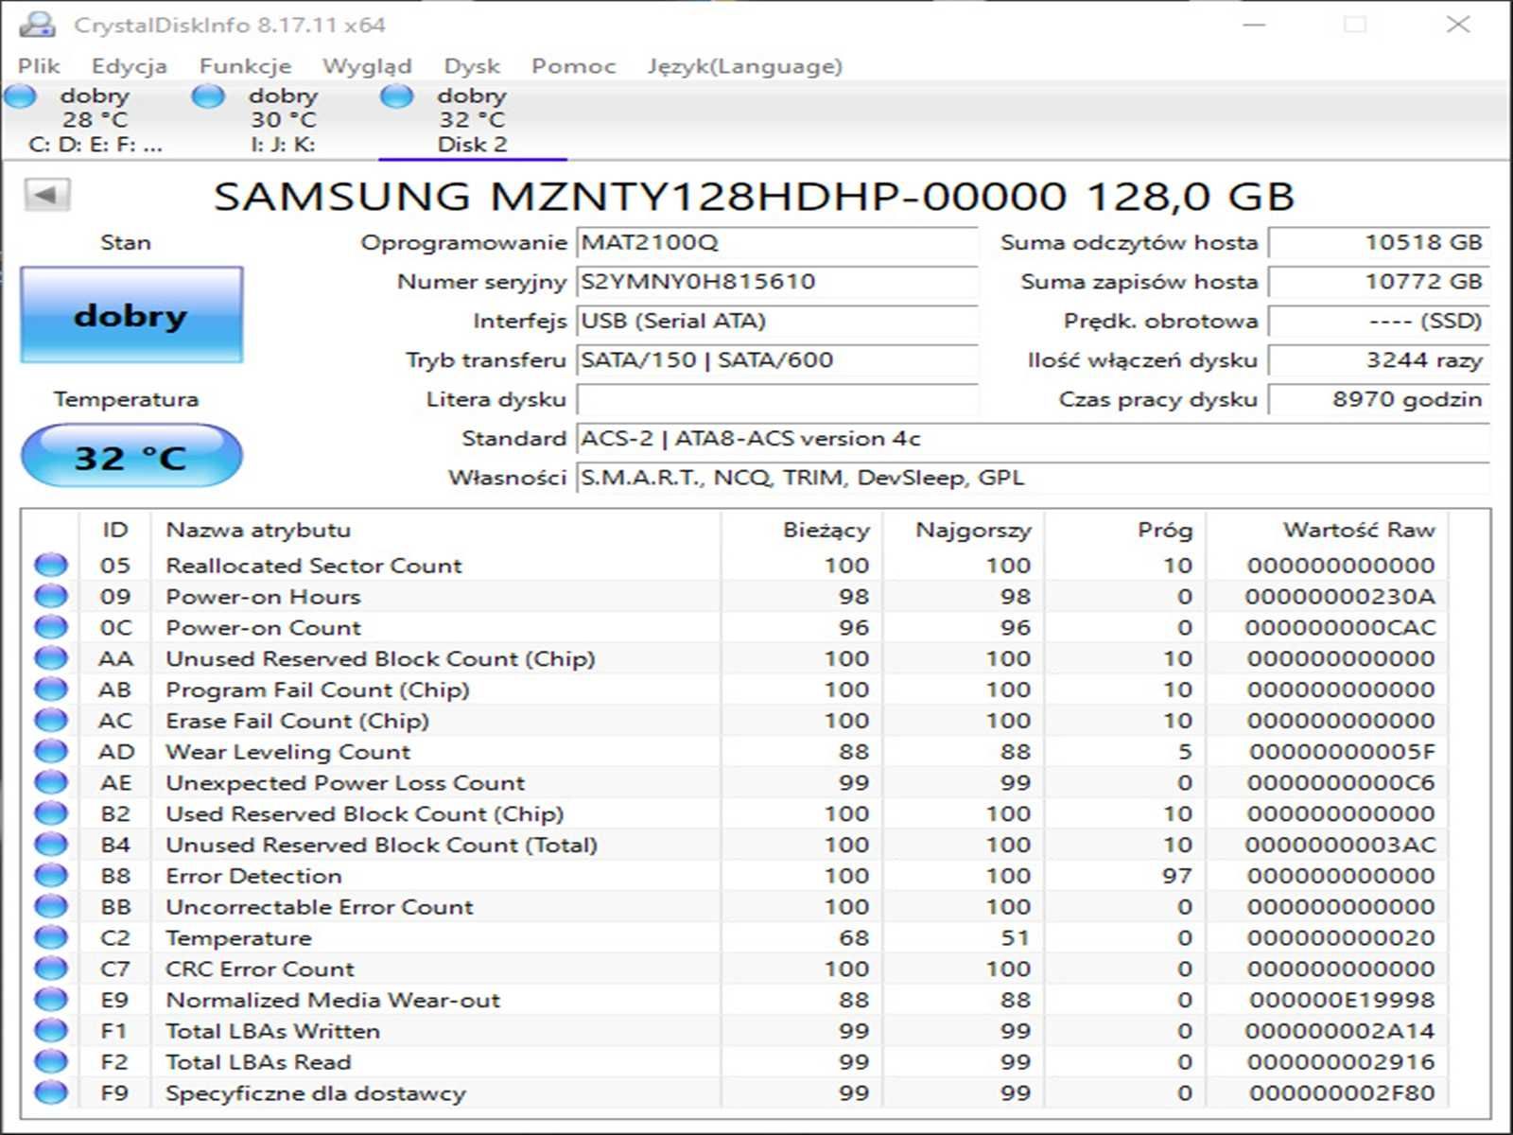This screenshot has height=1135, width=1513.
Task: Select the C: D: E: F: disk tab
Action: point(95,120)
